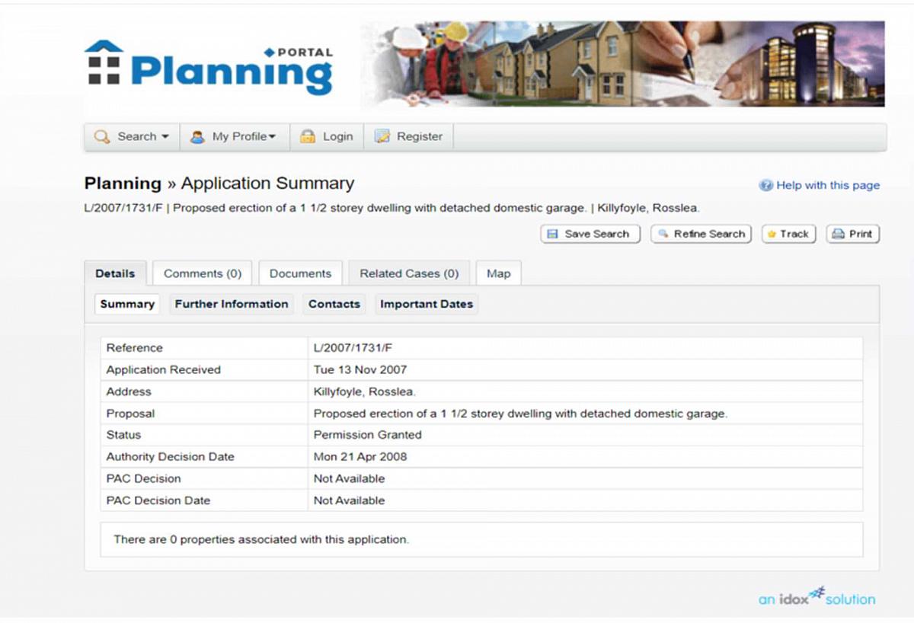Viewport: 914px width, 623px height.
Task: Click the header banner image
Action: pos(622,64)
